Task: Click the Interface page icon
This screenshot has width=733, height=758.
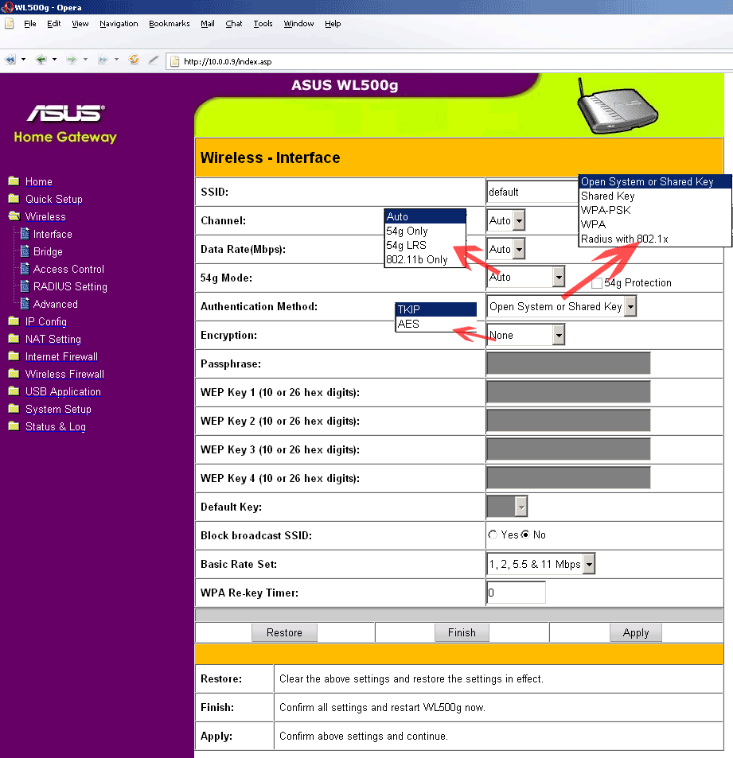Action: click(25, 234)
